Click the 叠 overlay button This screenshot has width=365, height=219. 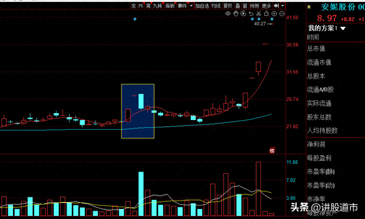pyautogui.click(x=238, y=6)
